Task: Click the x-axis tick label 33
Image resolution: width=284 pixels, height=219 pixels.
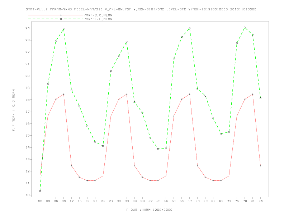Action: [x=127, y=201]
